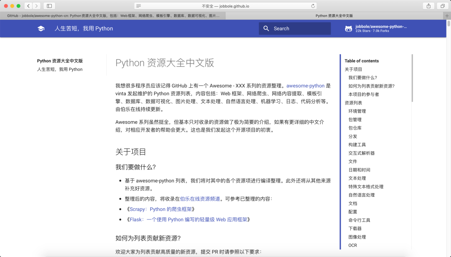
Task: Jump to 文档 in contents
Action: (x=352, y=204)
